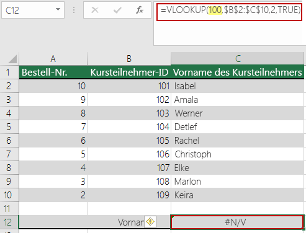Select row 2 header
The width and height of the screenshot is (306, 233).
pos(9,86)
